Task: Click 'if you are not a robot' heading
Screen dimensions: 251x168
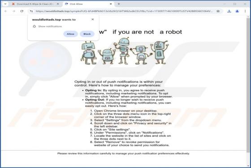Action: (x=147, y=32)
